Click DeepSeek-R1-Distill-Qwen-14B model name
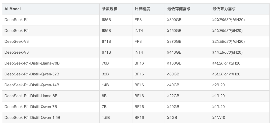Screen dimensions: 273x126 tap(32, 85)
